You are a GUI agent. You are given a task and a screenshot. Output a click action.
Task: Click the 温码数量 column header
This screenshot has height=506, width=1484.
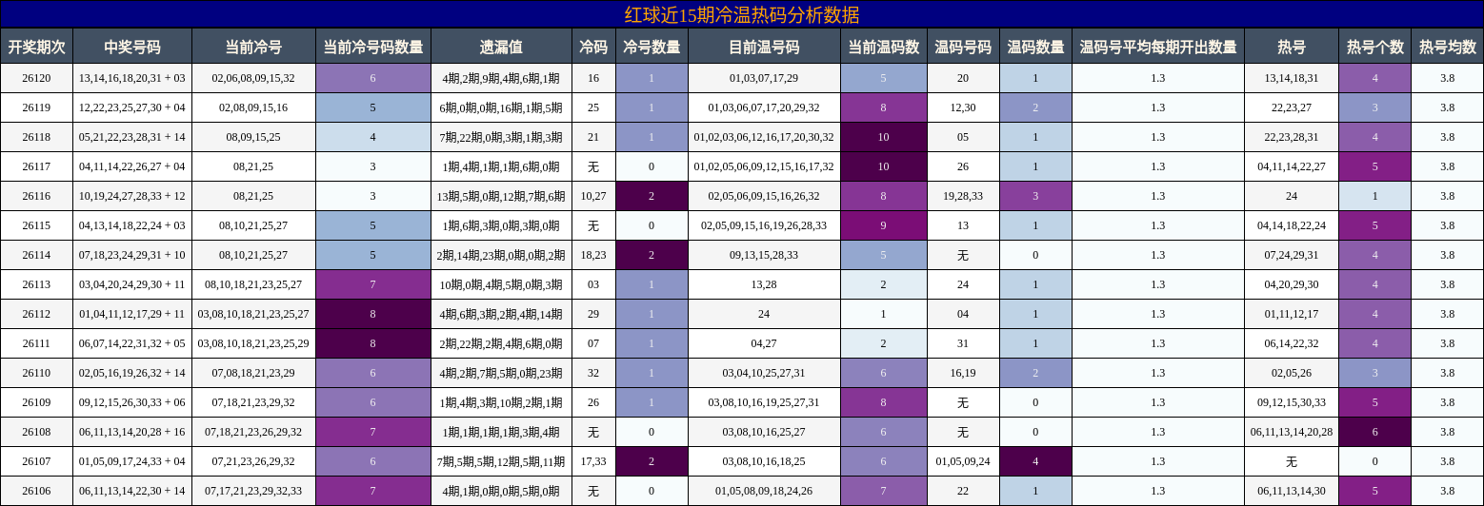1035,46
